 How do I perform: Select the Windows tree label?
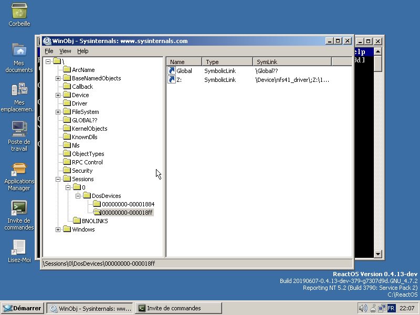pyautogui.click(x=83, y=229)
